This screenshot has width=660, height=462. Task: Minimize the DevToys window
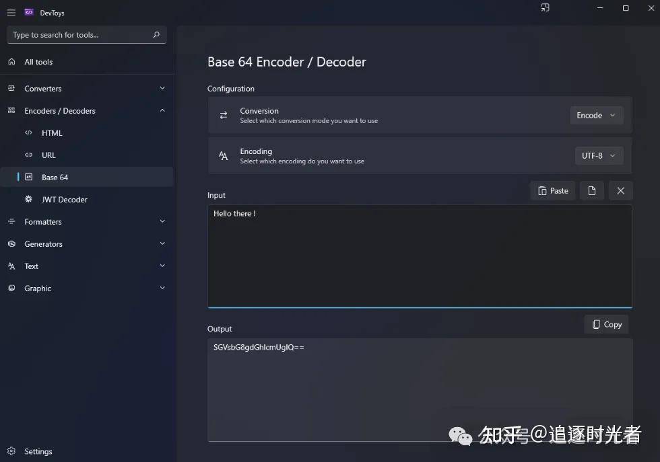(600, 8)
